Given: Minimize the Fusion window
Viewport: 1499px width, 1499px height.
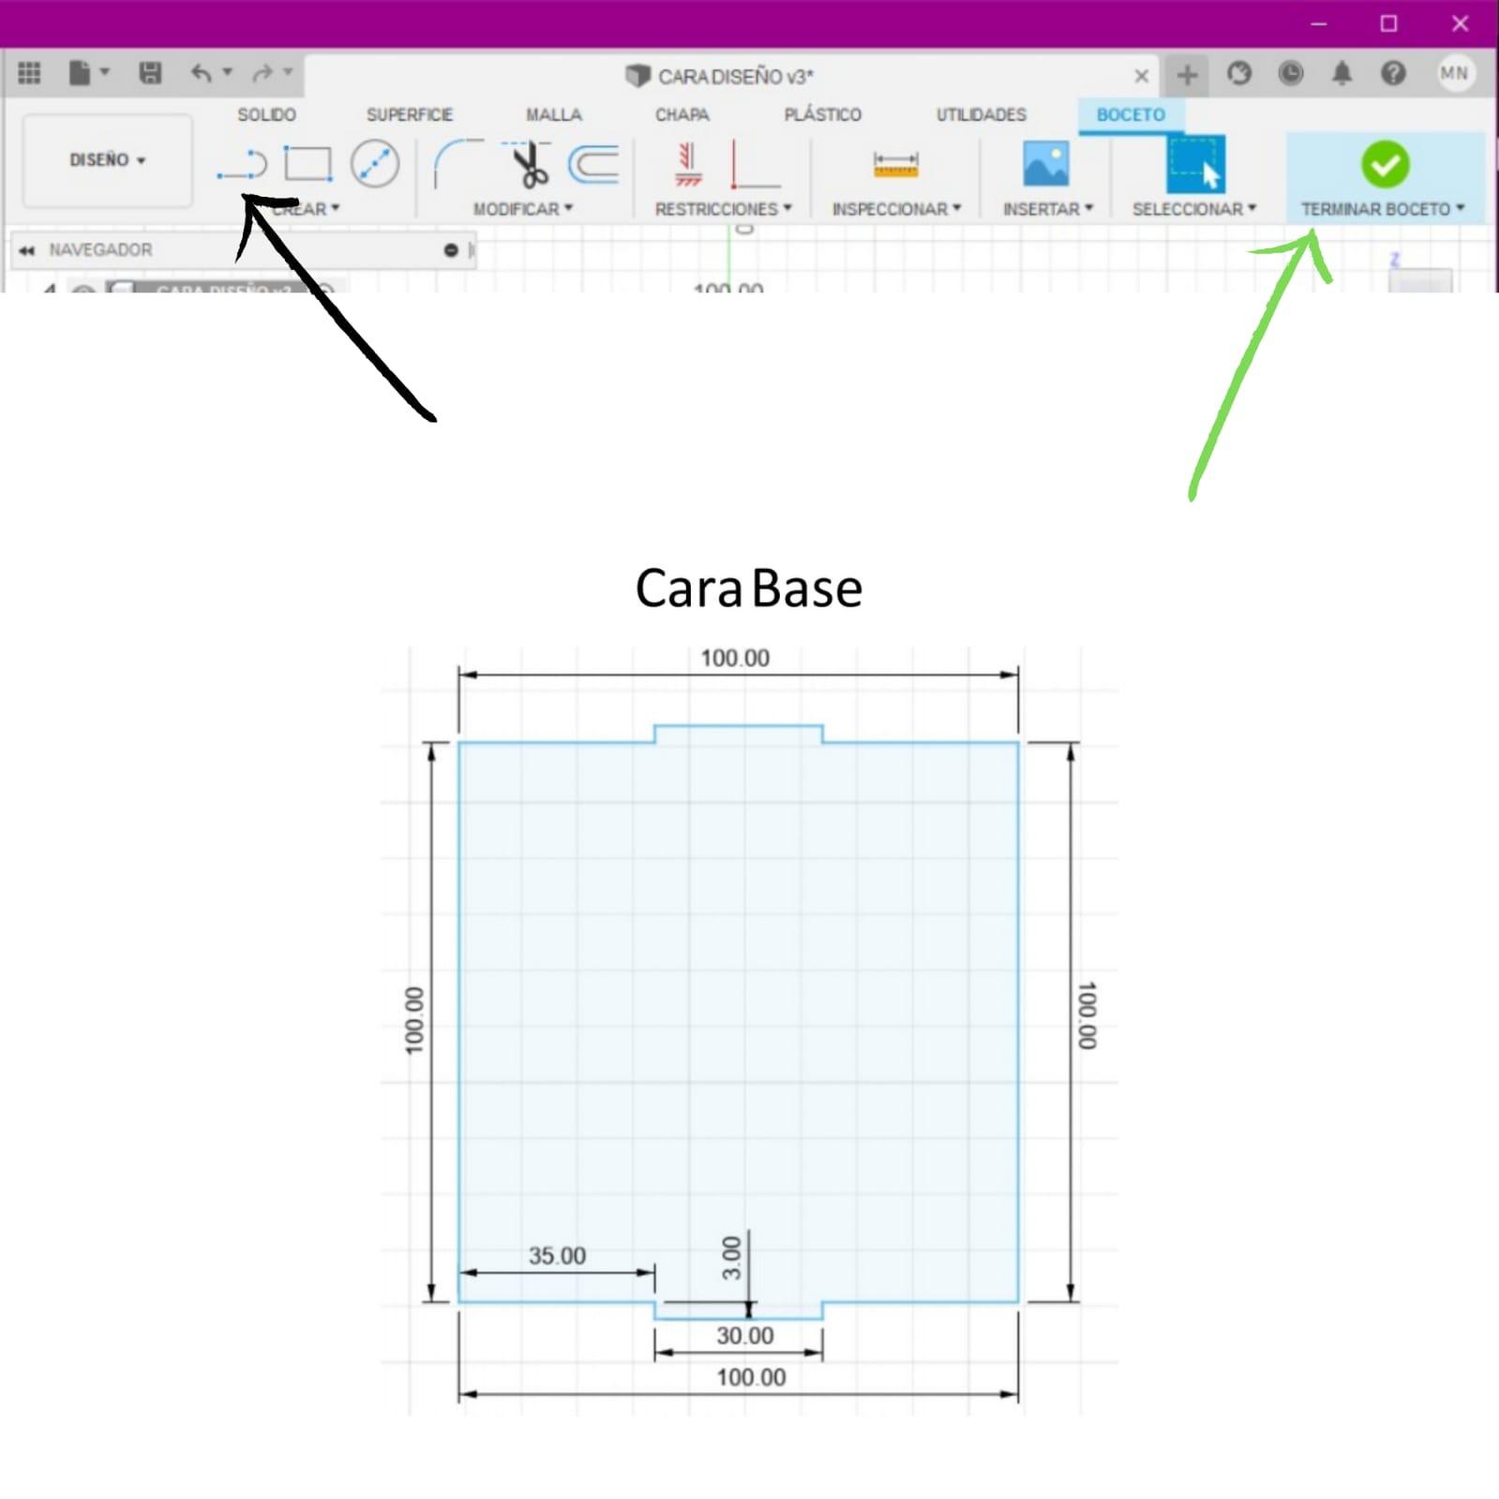Looking at the screenshot, I should 1318,23.
